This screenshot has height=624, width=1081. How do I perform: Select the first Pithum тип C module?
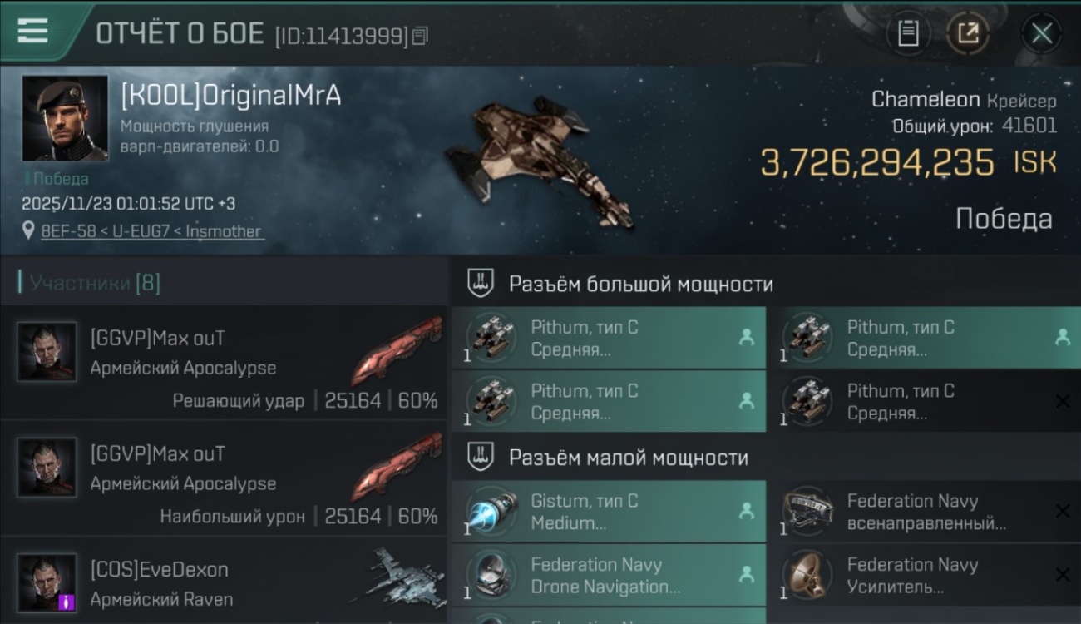click(609, 338)
